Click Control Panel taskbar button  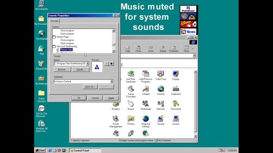(x=85, y=150)
